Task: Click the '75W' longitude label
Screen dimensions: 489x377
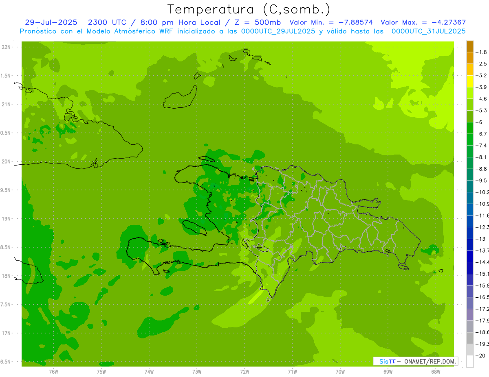Action: coord(101,371)
